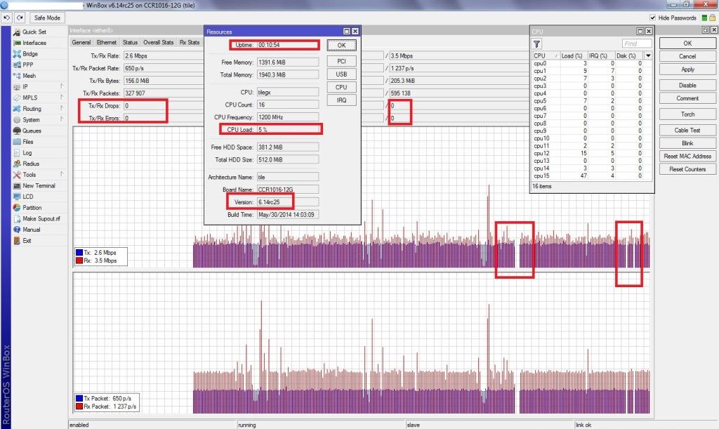Click Cable Test button
719x429 pixels.
pyautogui.click(x=687, y=131)
